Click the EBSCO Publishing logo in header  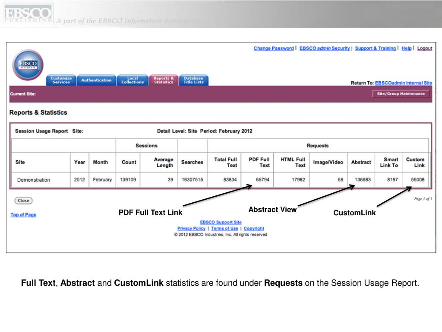point(28,13)
